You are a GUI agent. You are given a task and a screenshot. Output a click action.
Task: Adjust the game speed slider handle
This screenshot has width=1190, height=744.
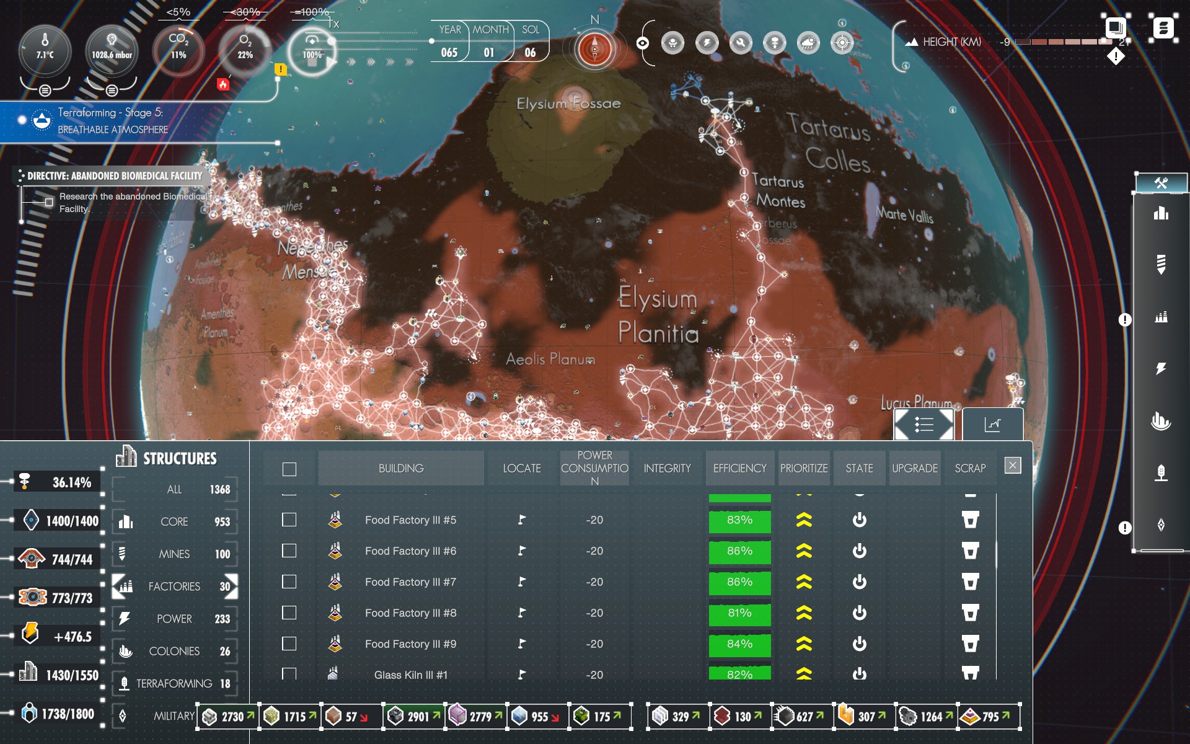[x=332, y=41]
